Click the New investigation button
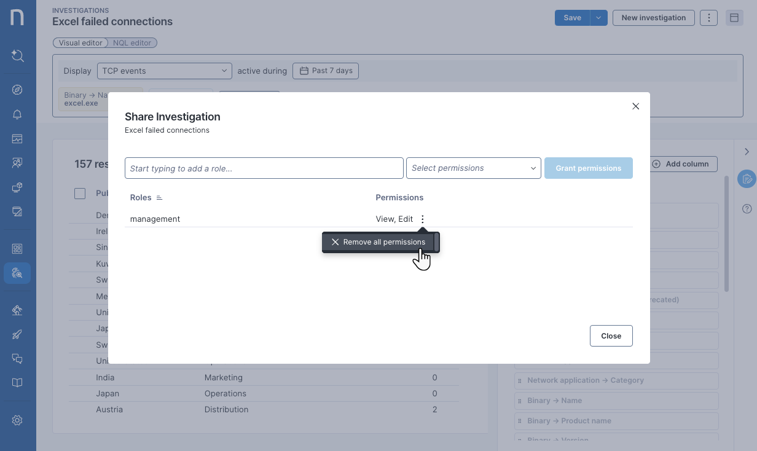The image size is (757, 451). (x=653, y=18)
